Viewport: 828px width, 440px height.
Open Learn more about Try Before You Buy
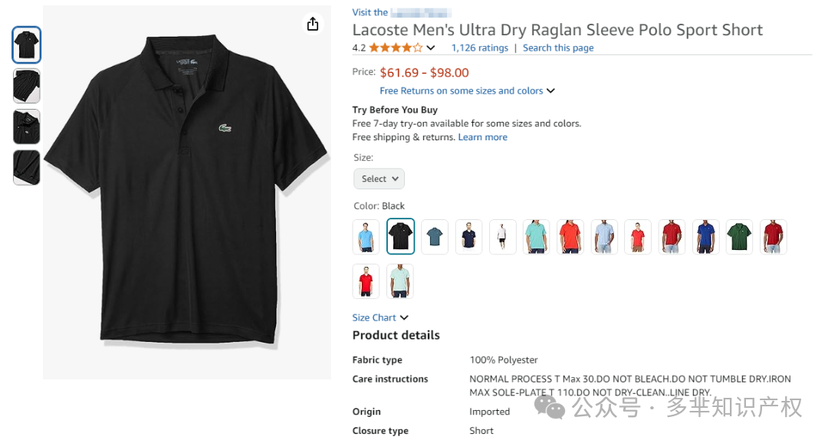(482, 137)
